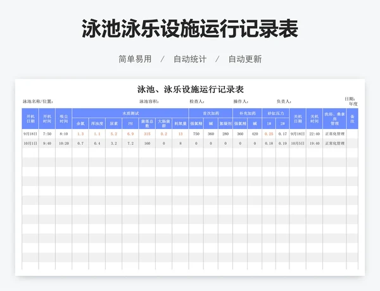380x291 pixels.
Task: Click the 10月5日 shutdown date cell
Action: [298, 144]
